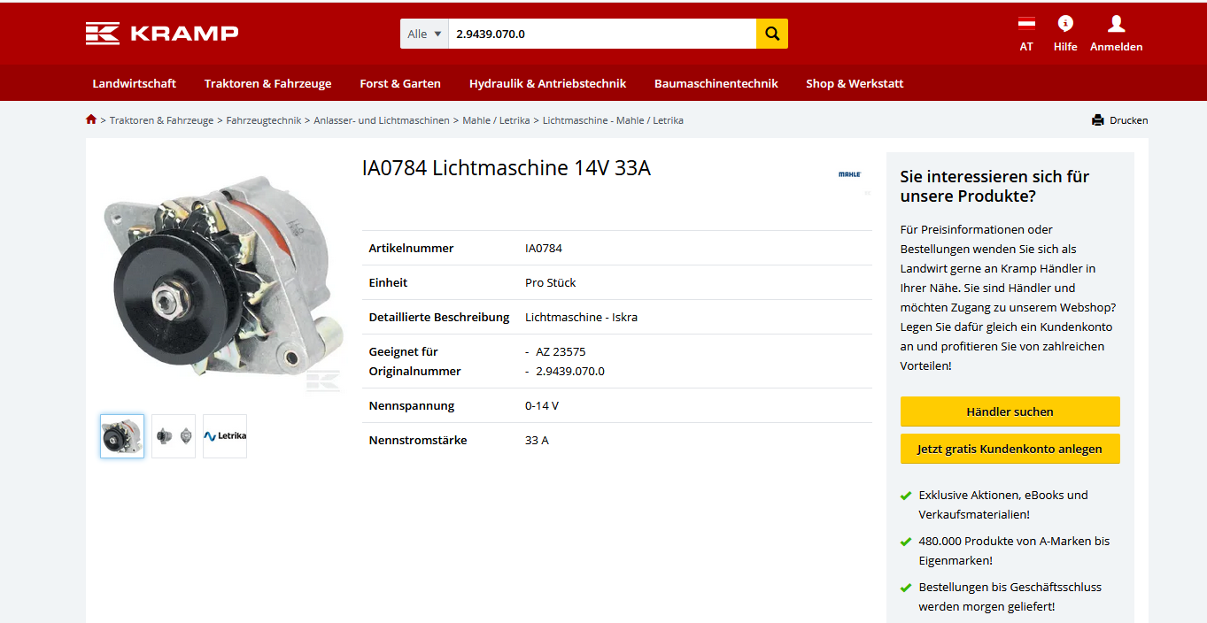Click into the search input field

602,34
